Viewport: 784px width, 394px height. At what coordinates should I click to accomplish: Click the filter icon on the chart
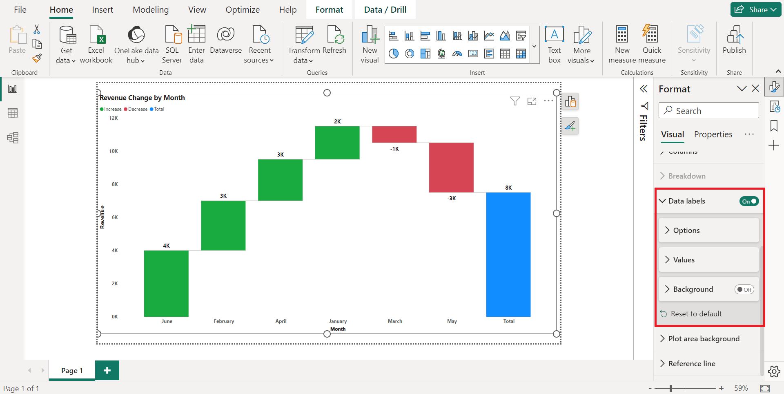pyautogui.click(x=515, y=101)
